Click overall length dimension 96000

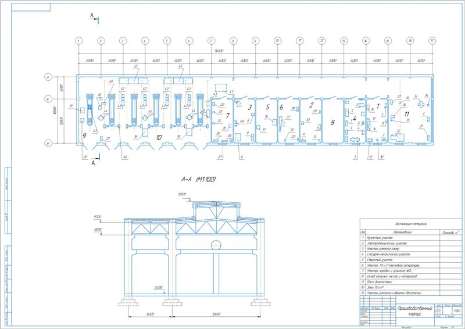coord(219,51)
